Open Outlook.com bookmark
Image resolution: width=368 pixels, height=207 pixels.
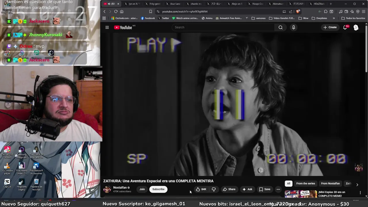pos(124,18)
